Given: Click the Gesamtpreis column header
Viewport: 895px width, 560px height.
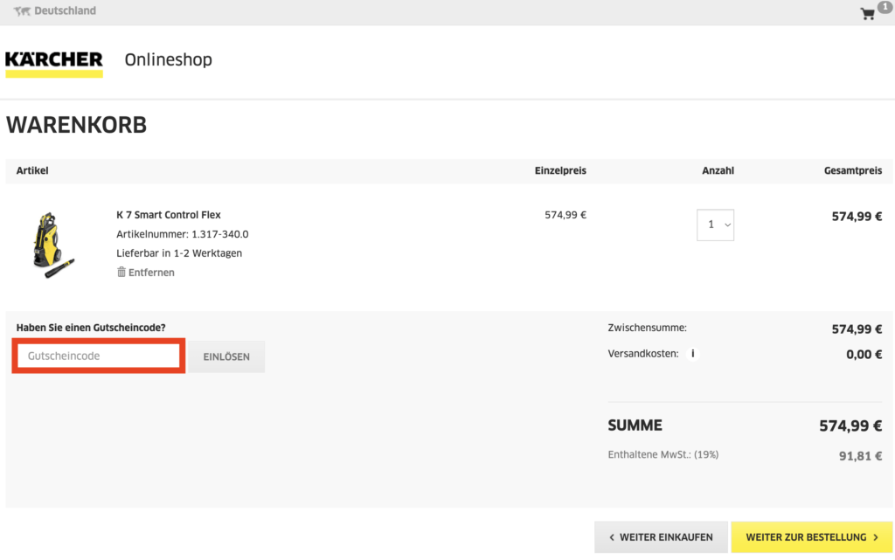Looking at the screenshot, I should pyautogui.click(x=853, y=170).
